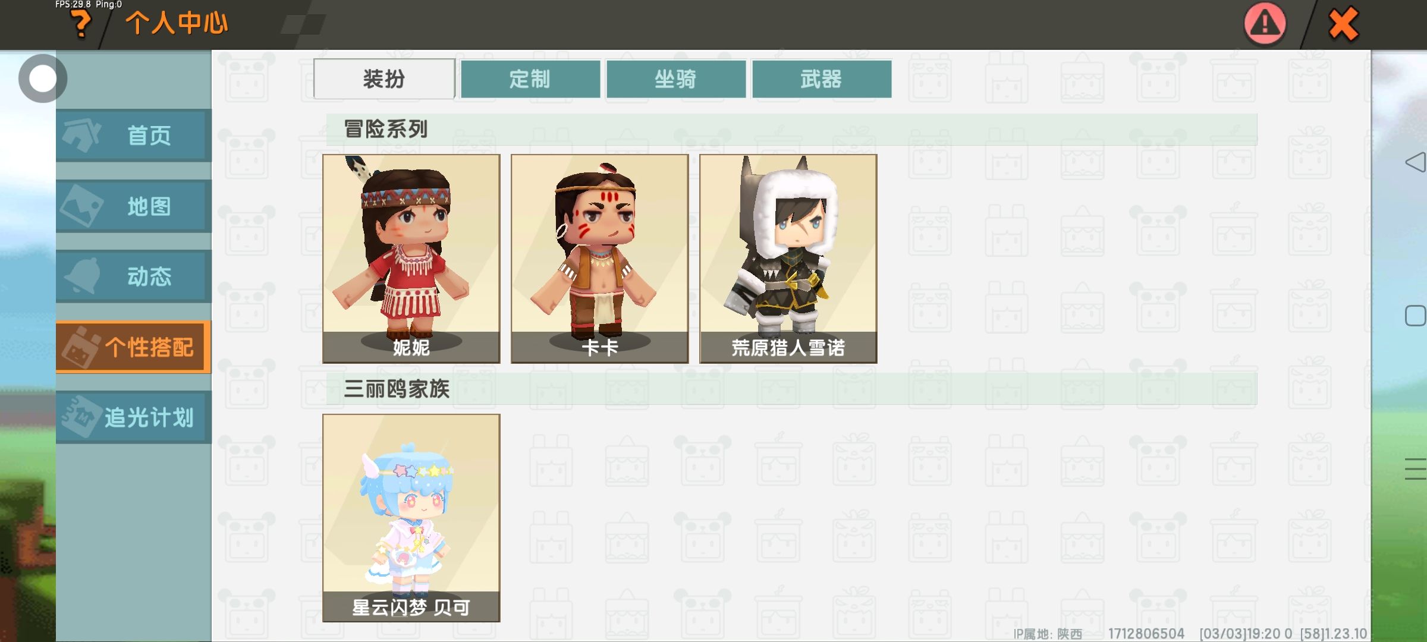Go to 动态 activity feed

[x=134, y=276]
